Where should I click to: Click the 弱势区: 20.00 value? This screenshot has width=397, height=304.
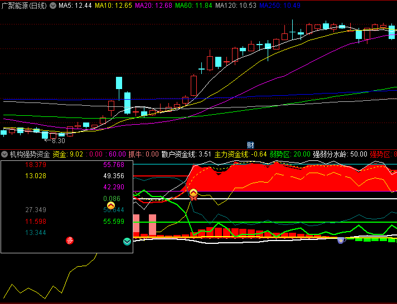tap(290, 154)
